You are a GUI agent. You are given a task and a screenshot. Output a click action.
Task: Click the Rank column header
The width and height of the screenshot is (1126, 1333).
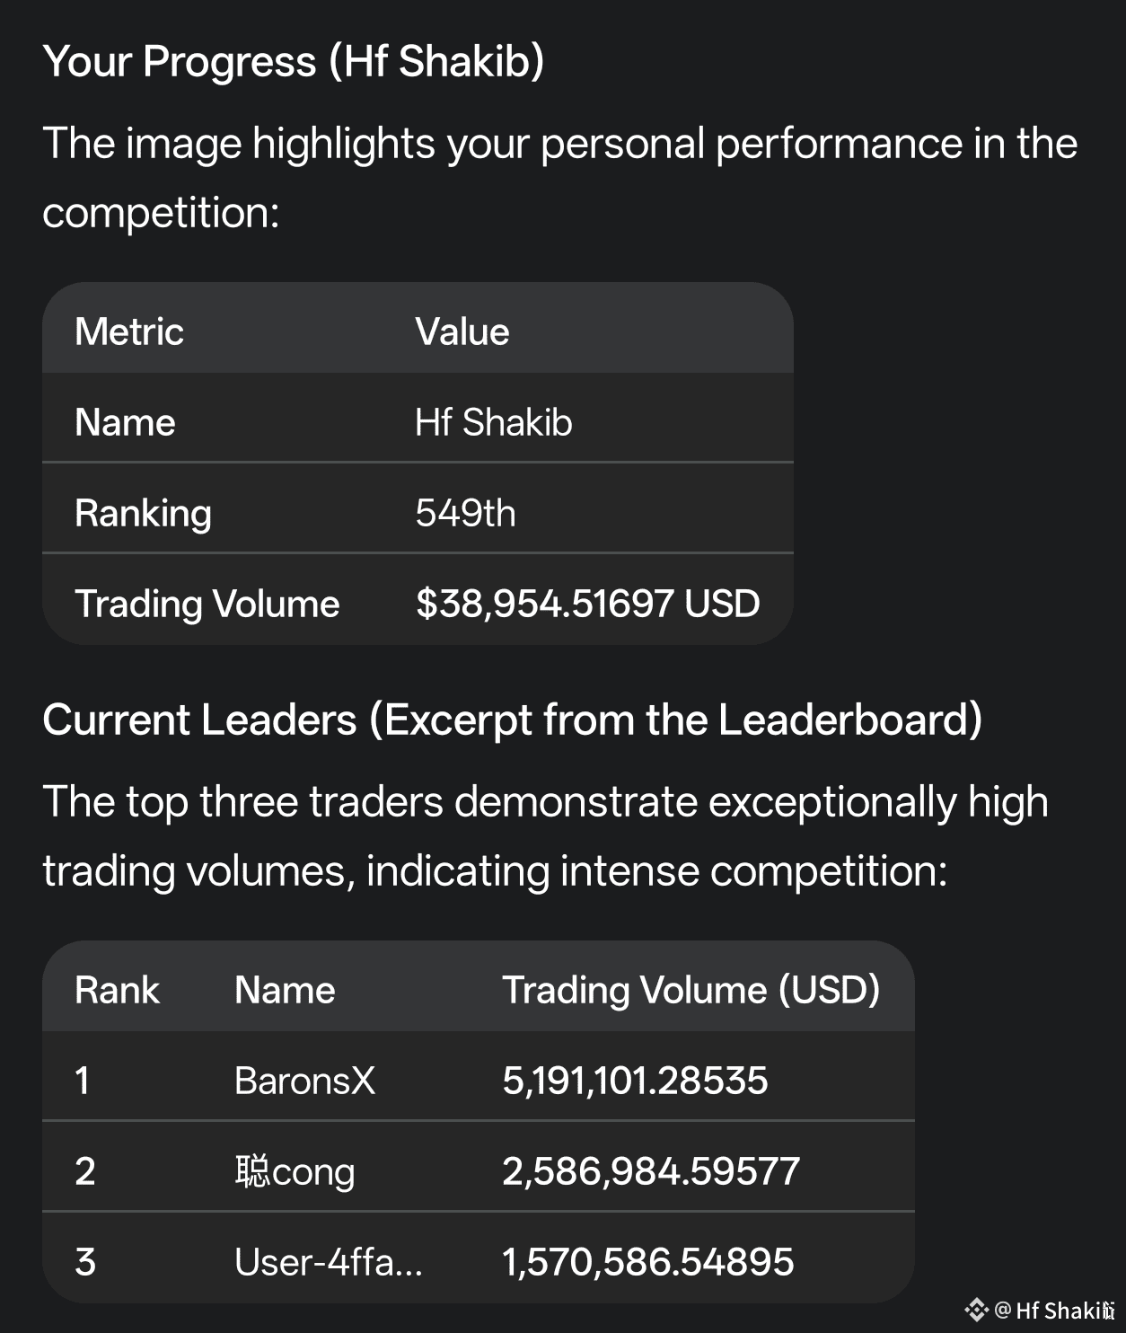[117, 990]
